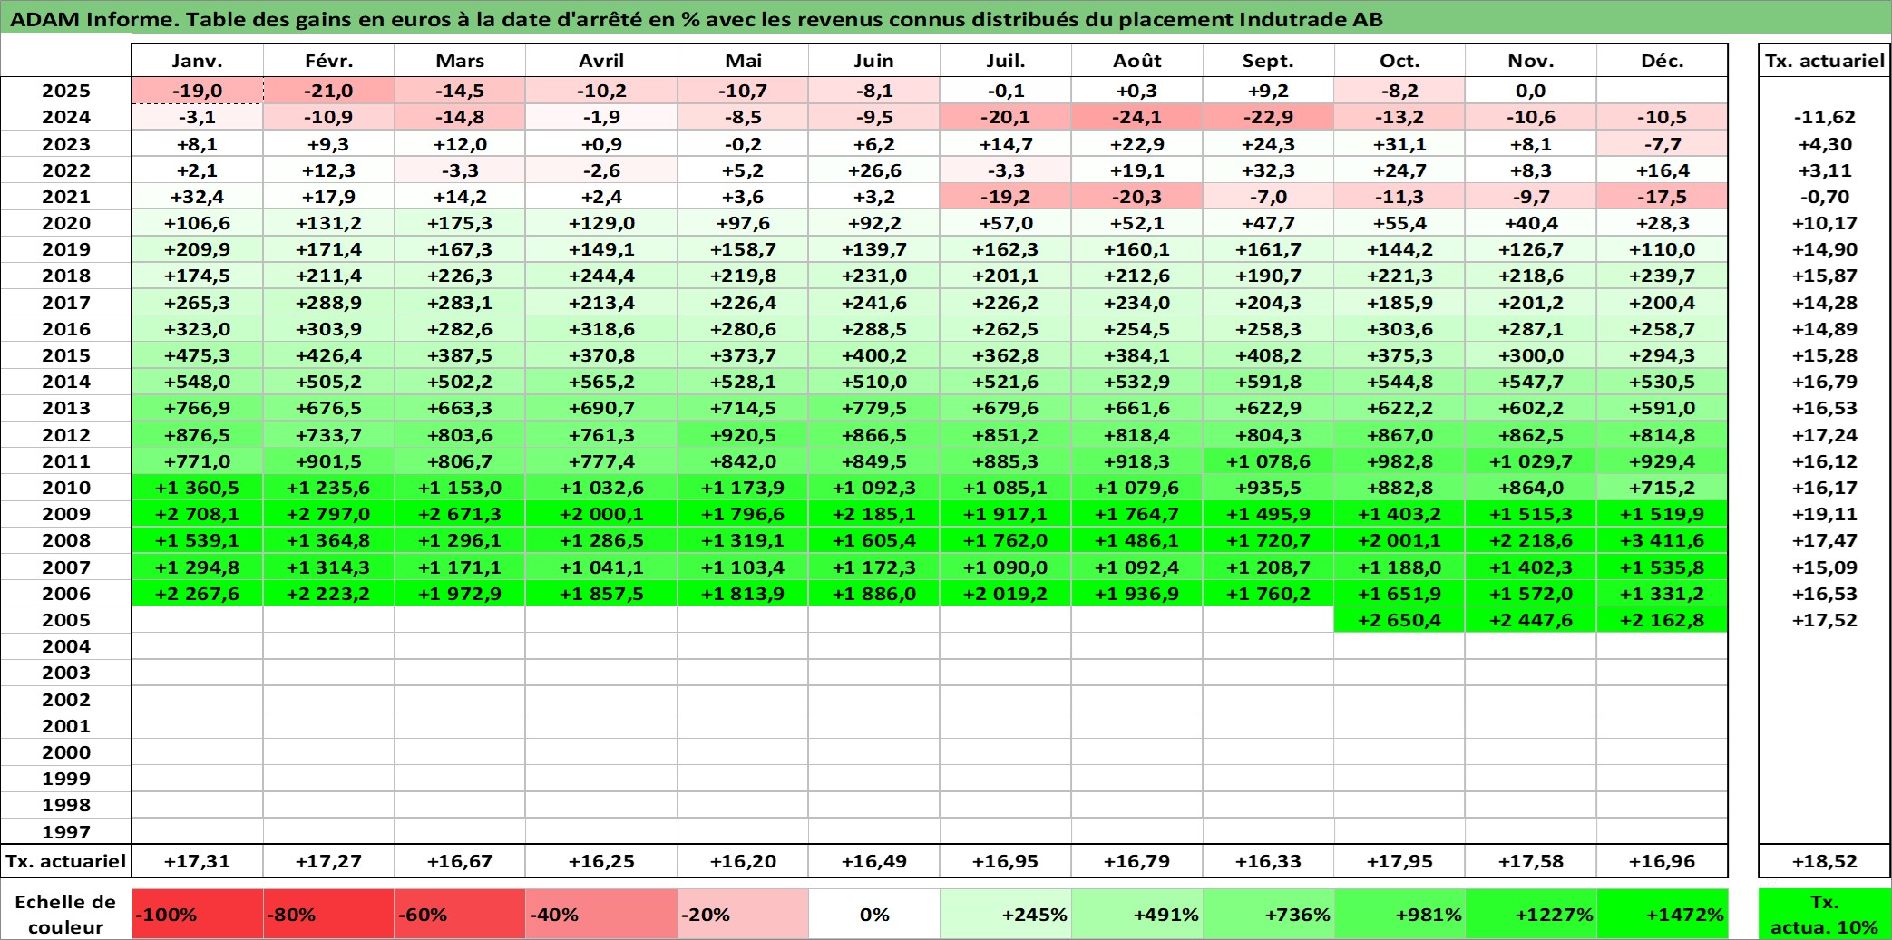Click the 'Avril' column header
This screenshot has height=940, width=1892.
tap(601, 61)
